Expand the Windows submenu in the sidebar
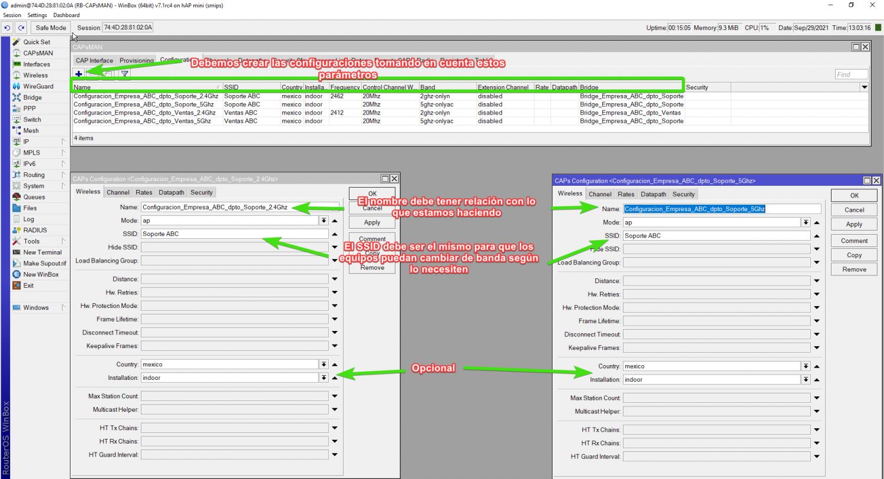884x479 pixels. coord(63,307)
